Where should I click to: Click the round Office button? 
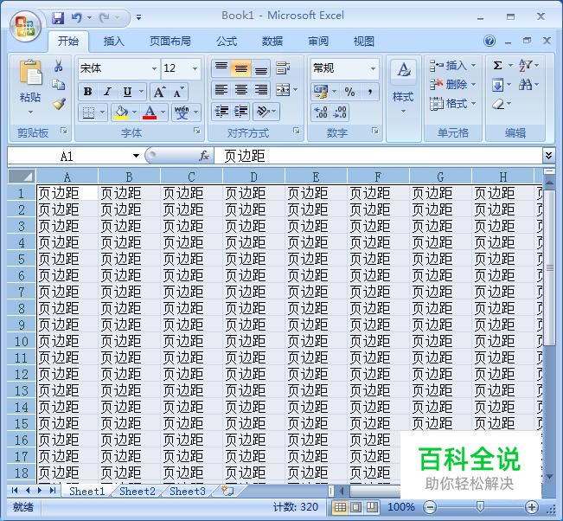pos(25,26)
